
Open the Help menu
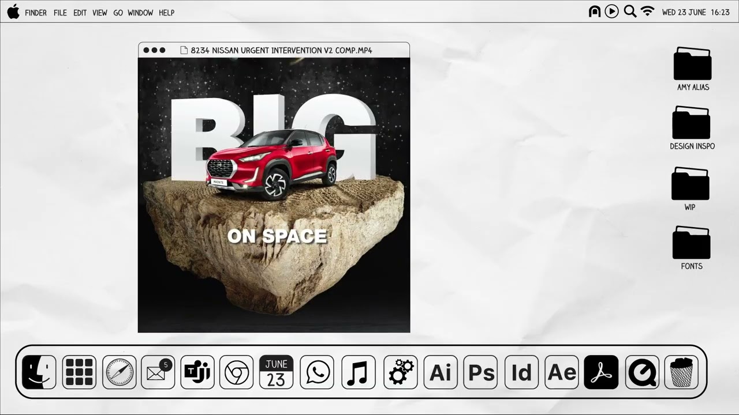pos(166,13)
